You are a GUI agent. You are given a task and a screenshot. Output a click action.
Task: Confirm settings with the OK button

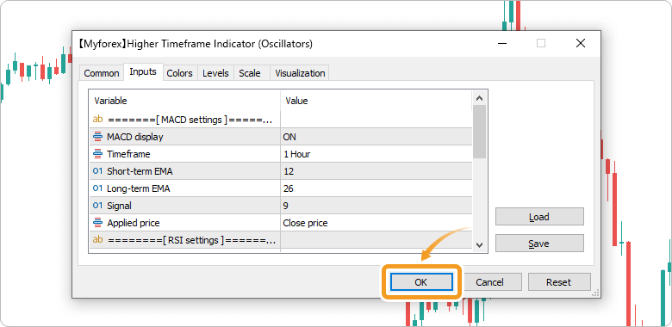420,282
